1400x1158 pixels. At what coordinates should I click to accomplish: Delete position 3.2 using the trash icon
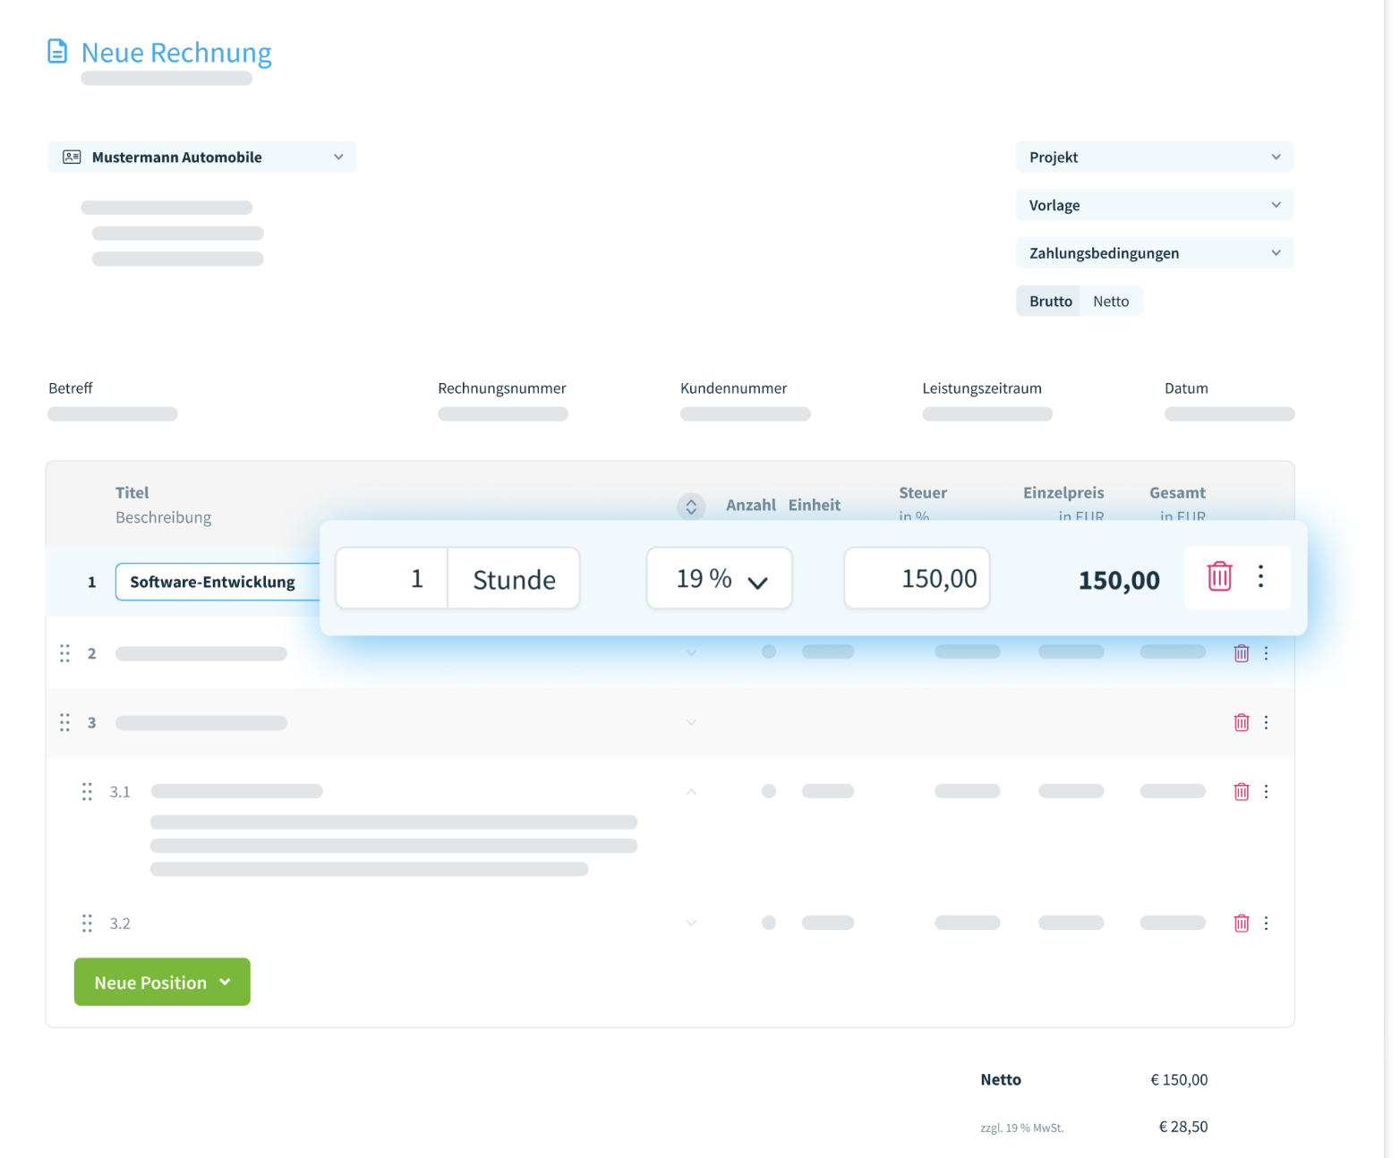point(1241,923)
